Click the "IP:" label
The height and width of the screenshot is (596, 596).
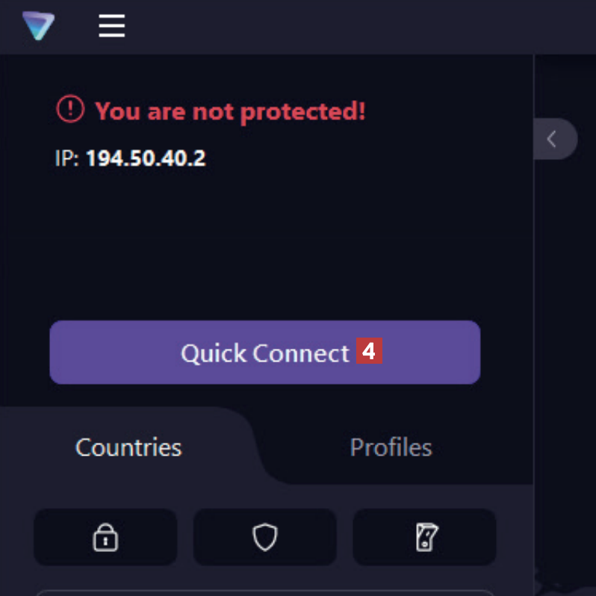(67, 158)
